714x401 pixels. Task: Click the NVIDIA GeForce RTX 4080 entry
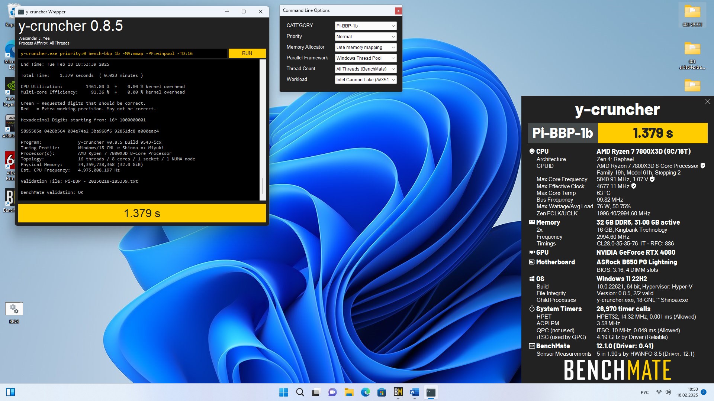click(636, 252)
